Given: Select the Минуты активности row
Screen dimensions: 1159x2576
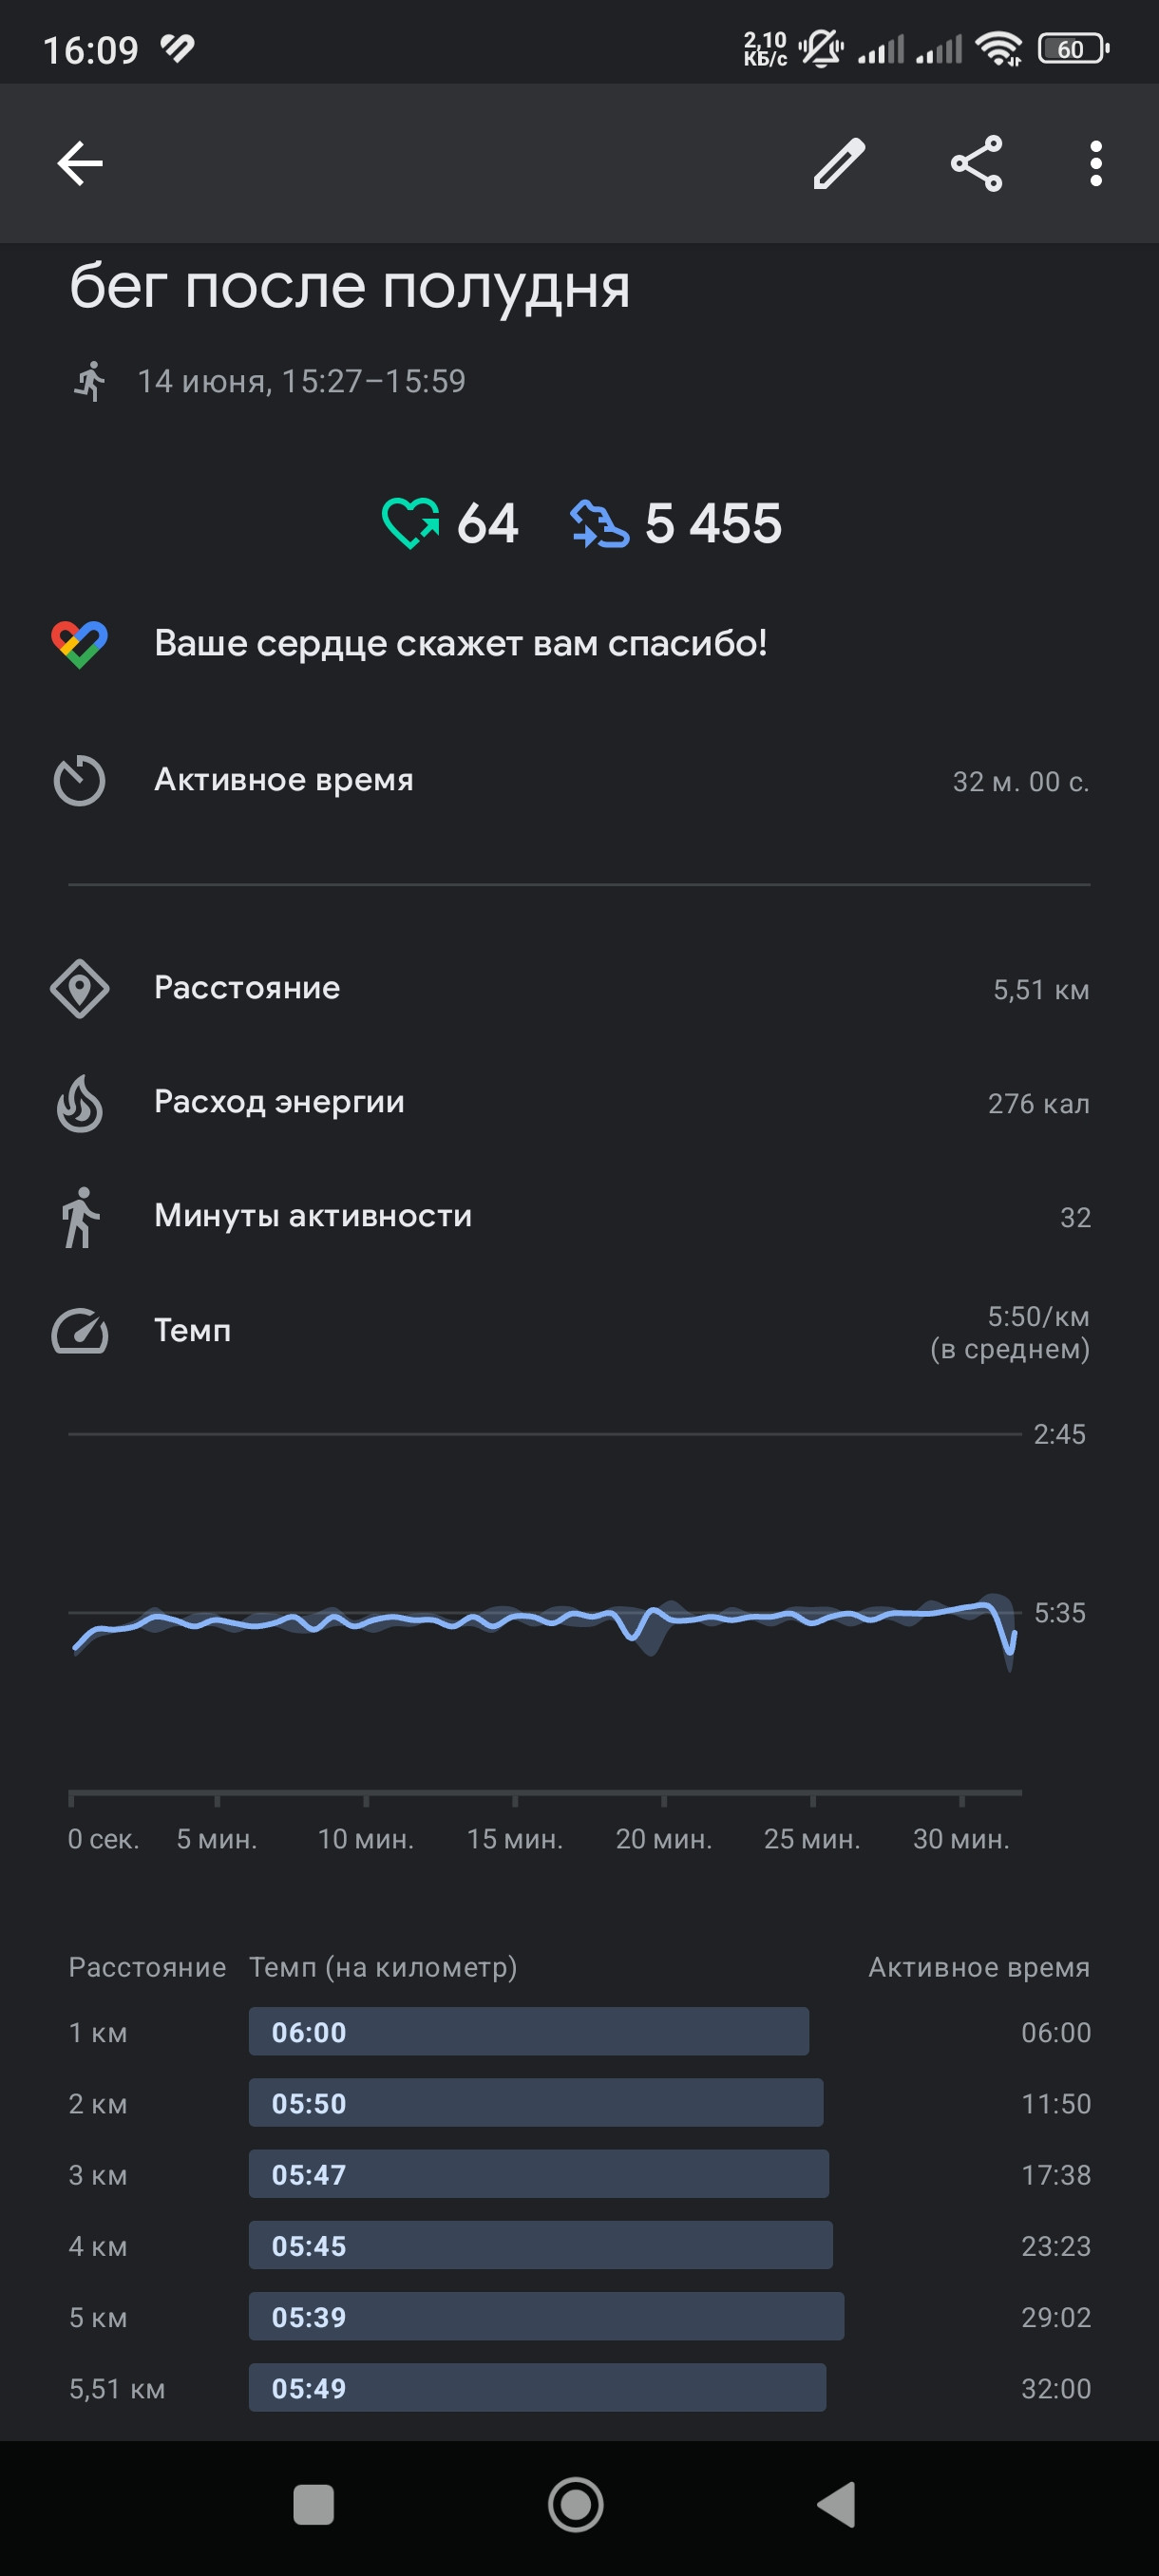Looking at the screenshot, I should 579,1217.
